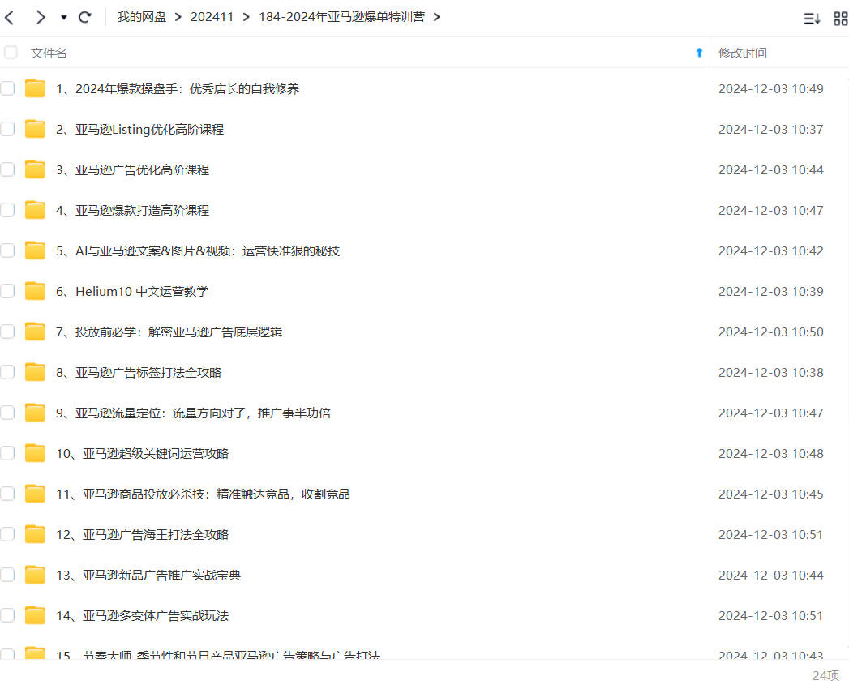Viewport: 849px width, 689px height.
Task: Click folder icon of 4、亚马逊爆款打造高阶课程
Action: [35, 210]
